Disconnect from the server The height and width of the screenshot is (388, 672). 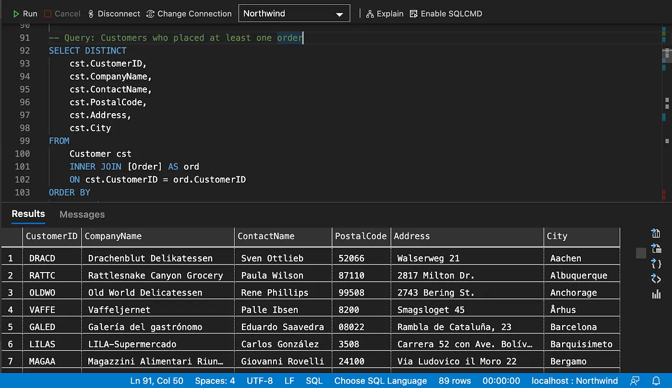click(114, 14)
